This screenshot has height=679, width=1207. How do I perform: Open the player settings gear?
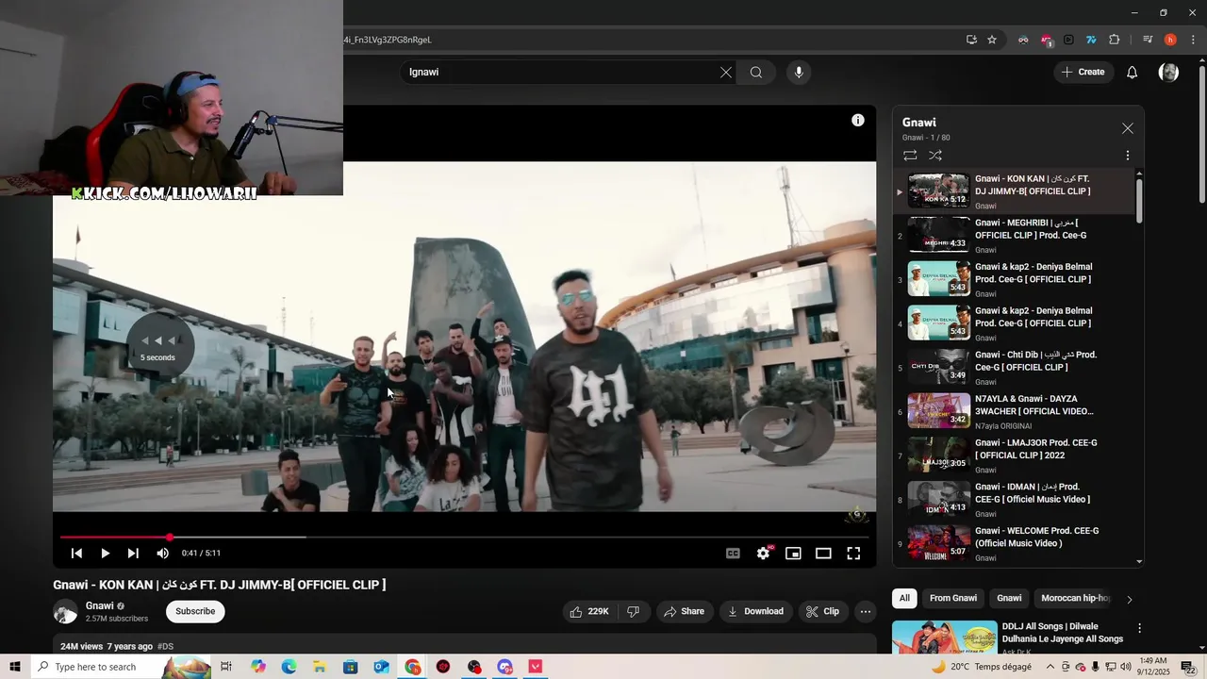point(763,554)
